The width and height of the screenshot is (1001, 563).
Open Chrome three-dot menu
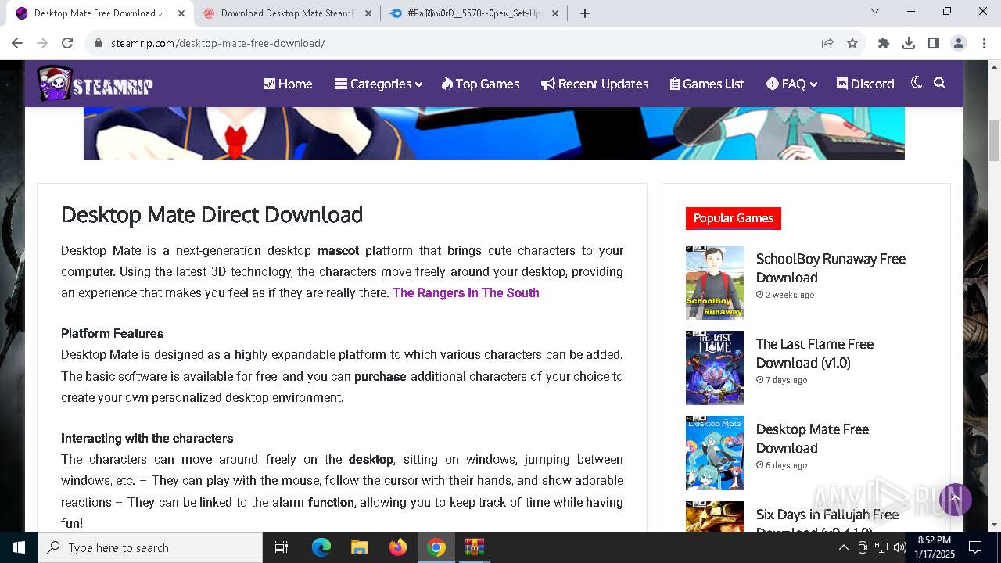[984, 43]
